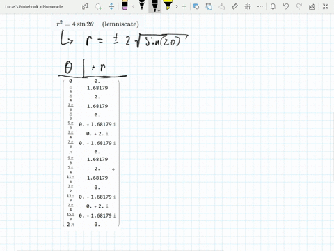The image size is (334, 251).
Task: Open notifications bell
Action: pyautogui.click(x=273, y=6)
